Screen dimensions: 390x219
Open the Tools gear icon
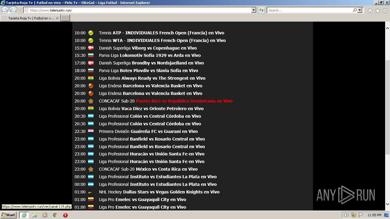tap(385, 11)
